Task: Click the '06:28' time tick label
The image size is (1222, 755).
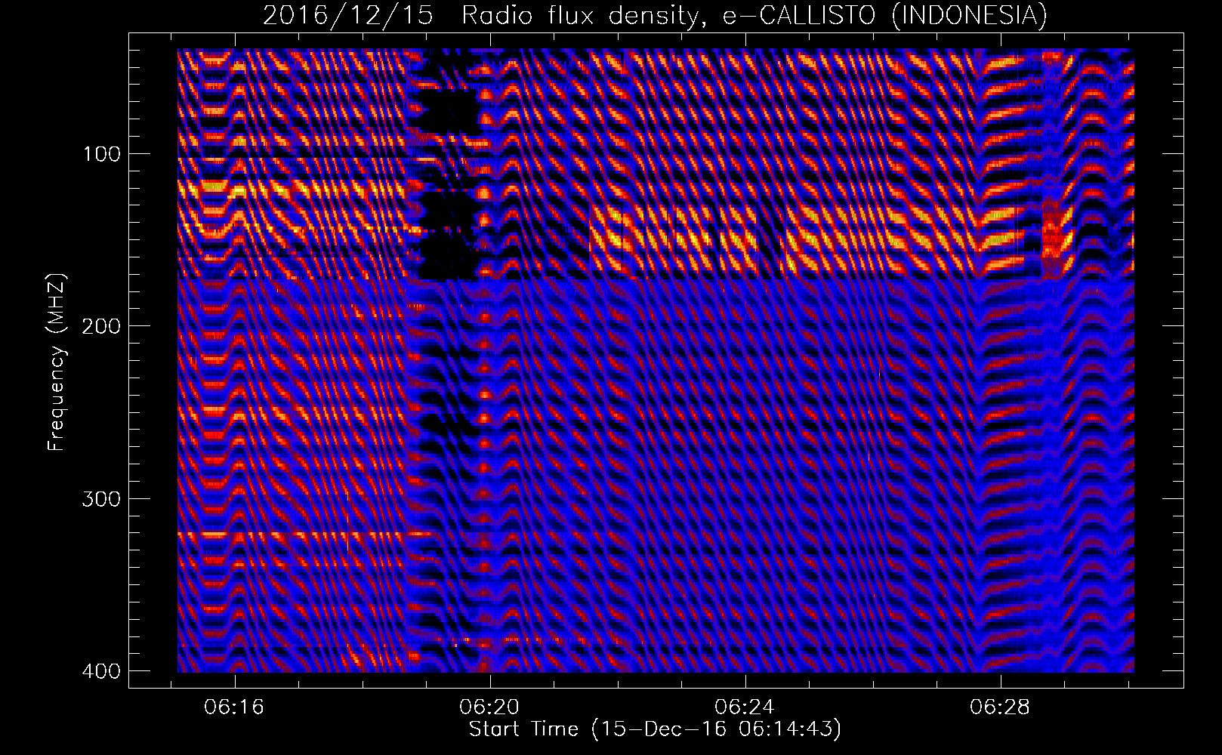Action: [1001, 707]
